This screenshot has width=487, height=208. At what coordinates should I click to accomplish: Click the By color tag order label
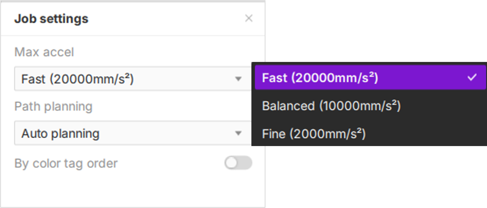pos(66,163)
